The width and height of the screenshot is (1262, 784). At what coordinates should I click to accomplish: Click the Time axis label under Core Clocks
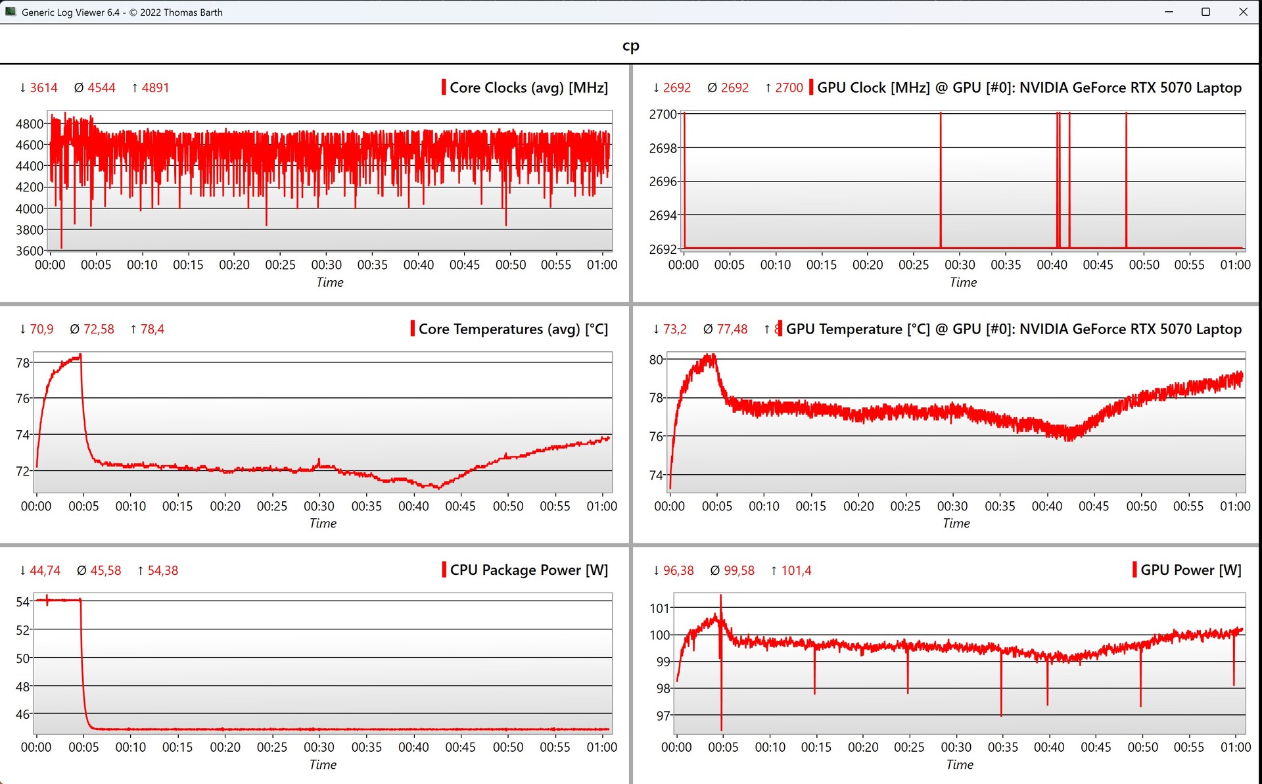coord(329,282)
